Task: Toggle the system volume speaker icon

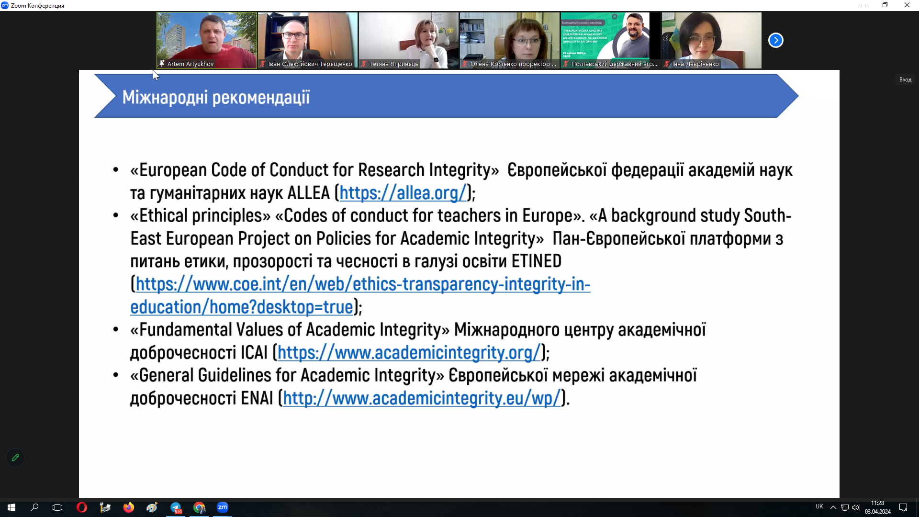Action: click(856, 507)
